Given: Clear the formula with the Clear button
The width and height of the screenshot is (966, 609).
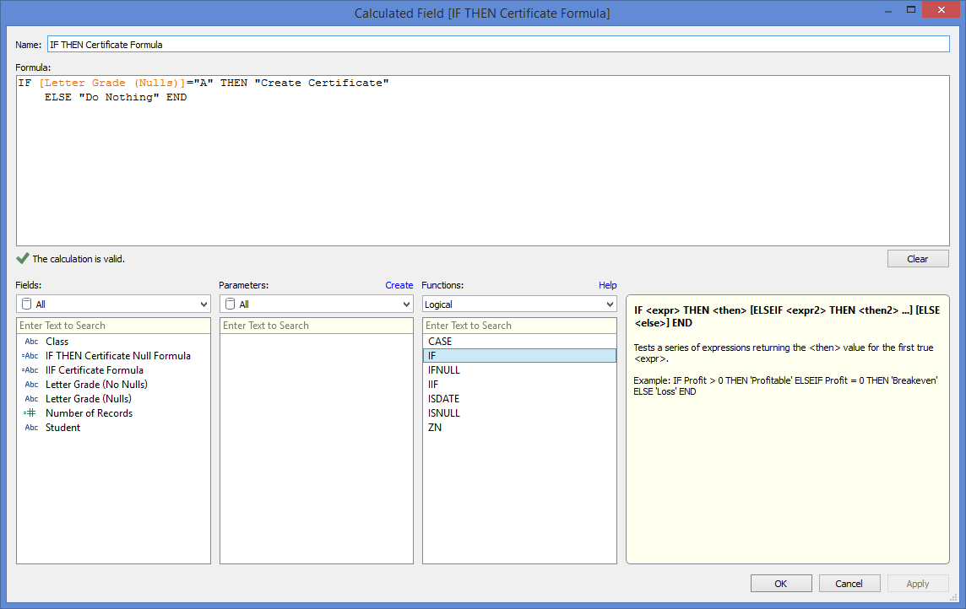Looking at the screenshot, I should coord(917,259).
